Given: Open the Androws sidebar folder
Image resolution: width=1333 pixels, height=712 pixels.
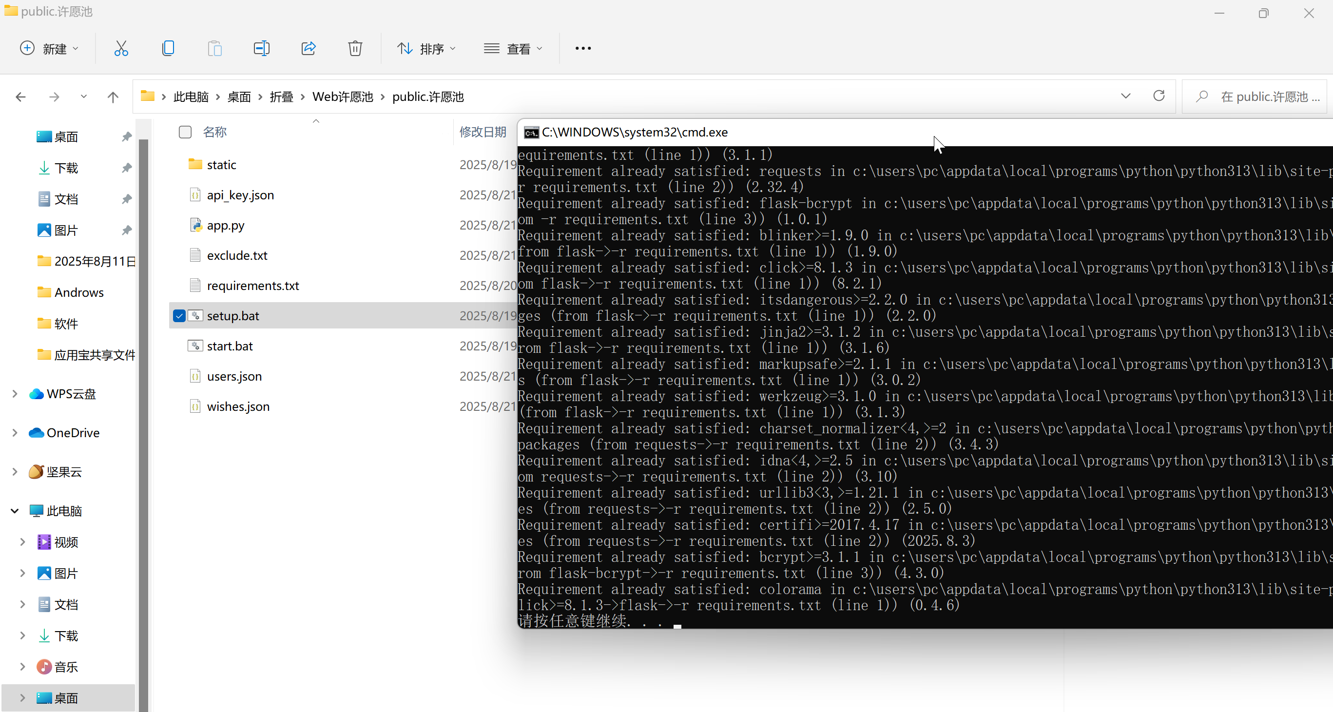Looking at the screenshot, I should [70, 292].
